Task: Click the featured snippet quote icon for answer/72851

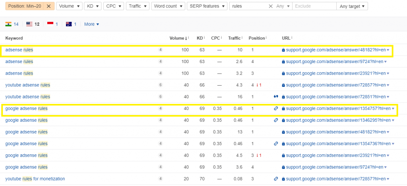Action: (276, 97)
